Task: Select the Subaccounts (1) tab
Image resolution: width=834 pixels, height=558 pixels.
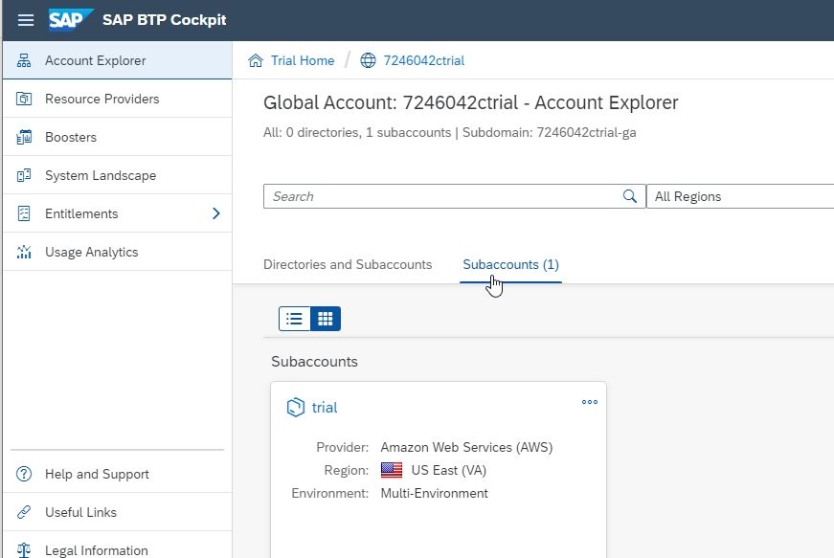Action: pos(510,265)
